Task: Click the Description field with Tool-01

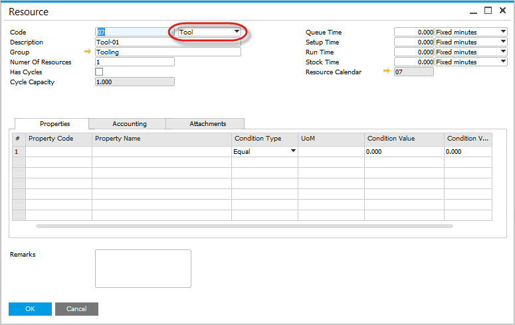Action: 168,42
